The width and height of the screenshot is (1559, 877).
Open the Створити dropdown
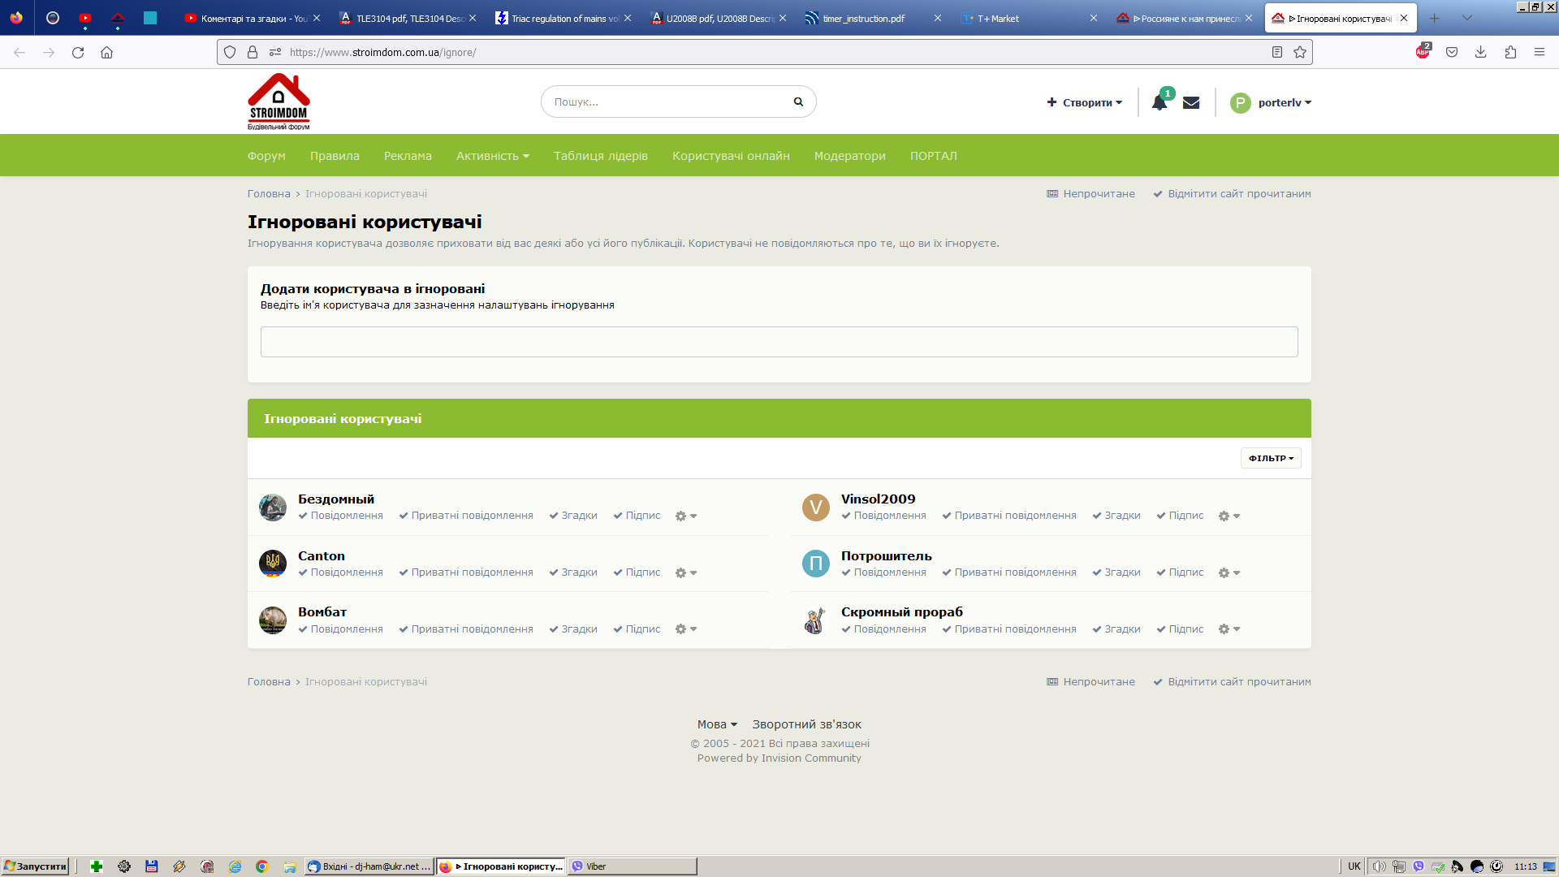coord(1085,103)
